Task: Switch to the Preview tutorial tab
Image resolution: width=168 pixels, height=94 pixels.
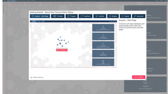Action: click(58, 16)
